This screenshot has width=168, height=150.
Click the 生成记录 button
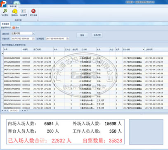97,35
